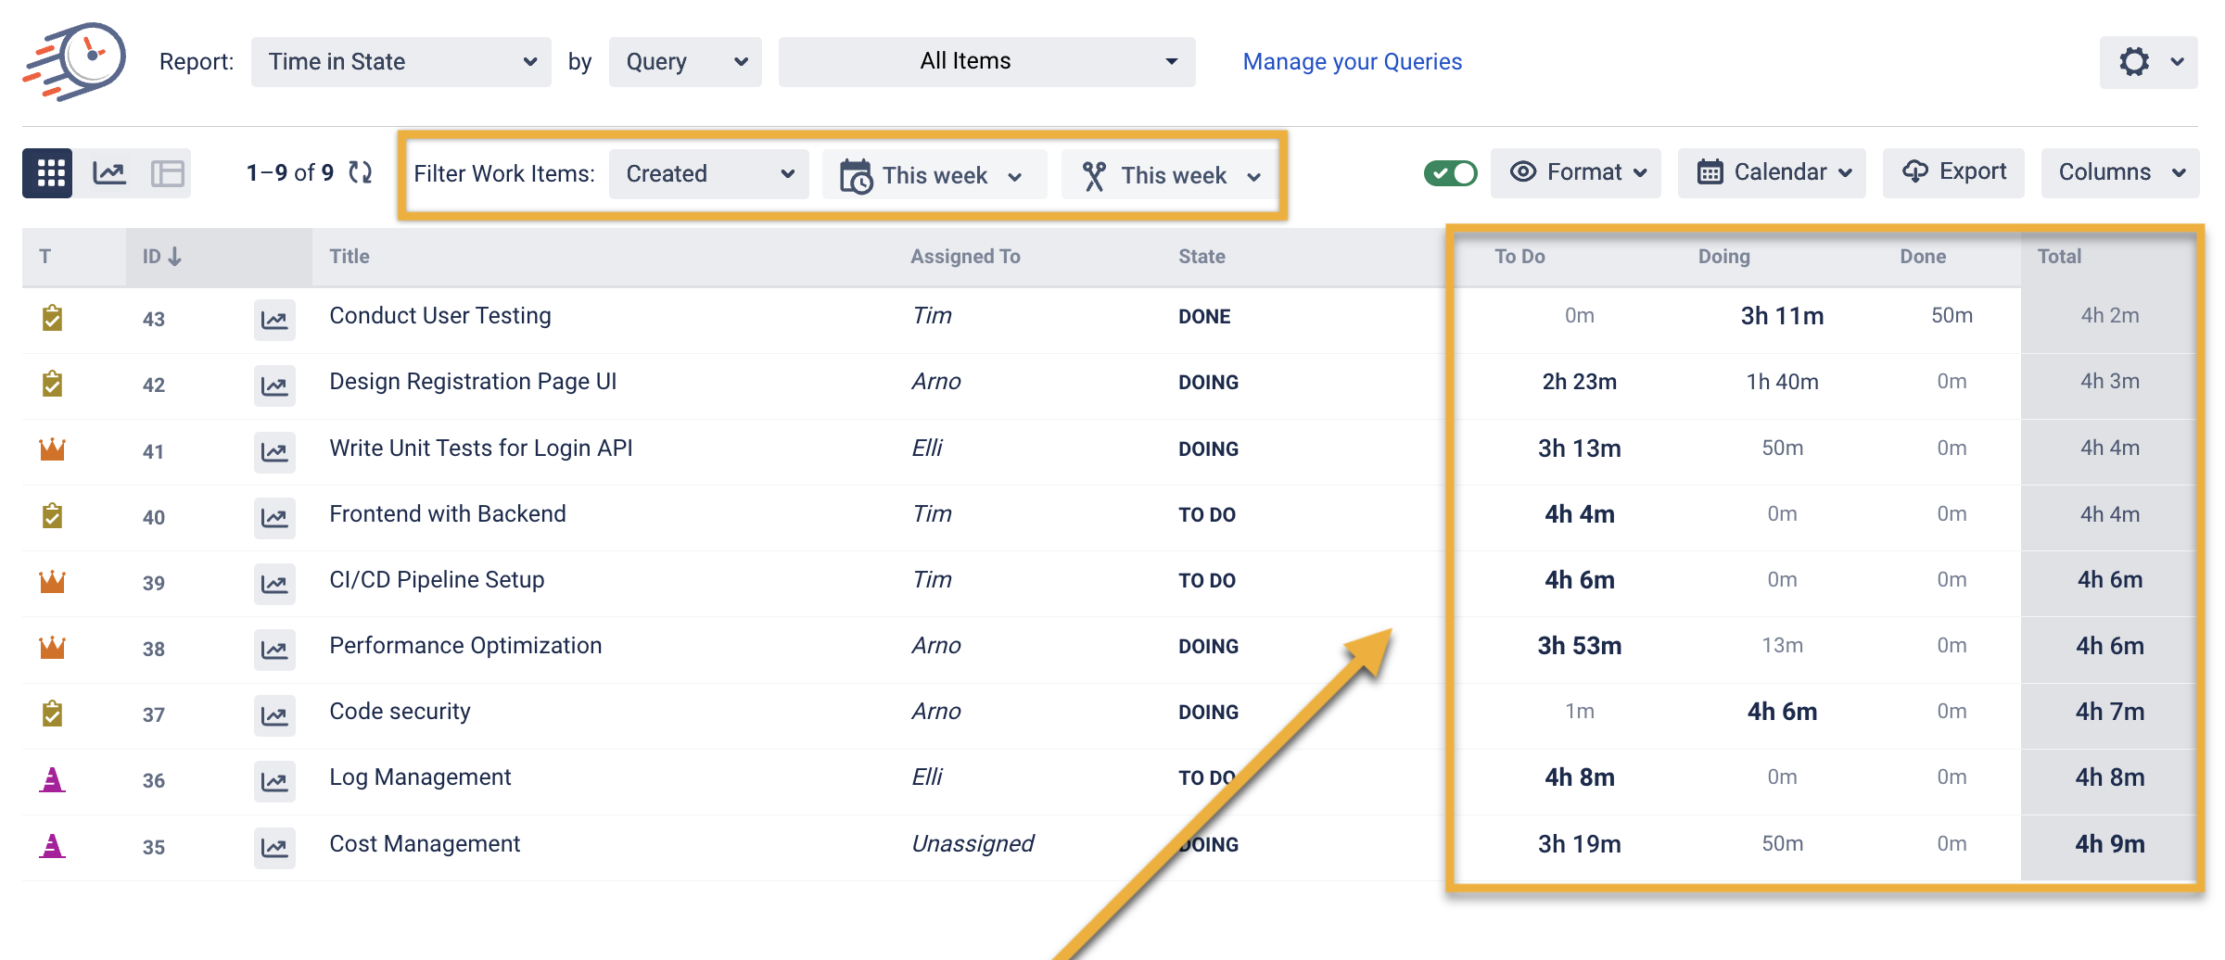Click the settings gear icon
This screenshot has height=960, width=2225.
pos(2134,62)
